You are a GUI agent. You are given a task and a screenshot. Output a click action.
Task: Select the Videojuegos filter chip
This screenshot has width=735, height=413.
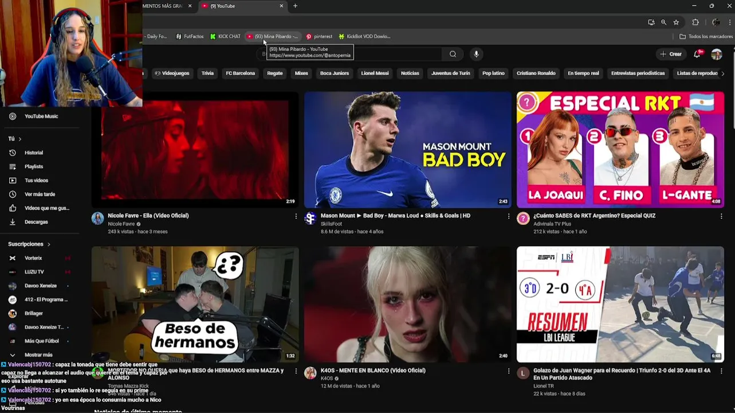tap(172, 73)
